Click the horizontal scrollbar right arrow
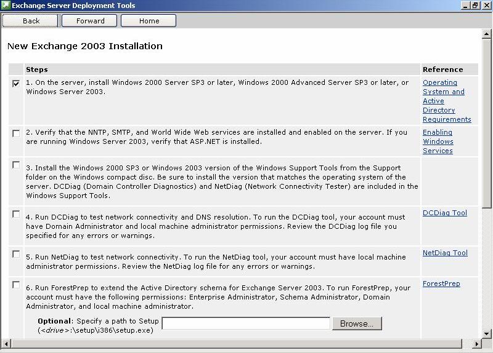Image resolution: width=493 pixels, height=353 pixels. click(x=477, y=344)
